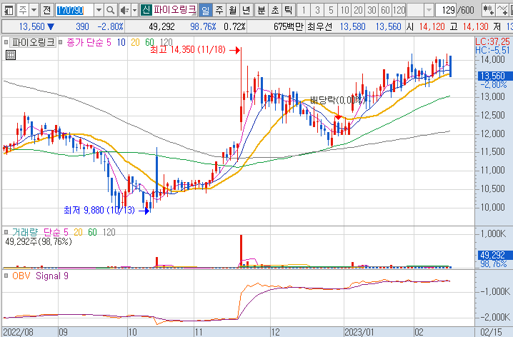Click the stock code field 170790
The image size is (513, 337).
point(74,10)
